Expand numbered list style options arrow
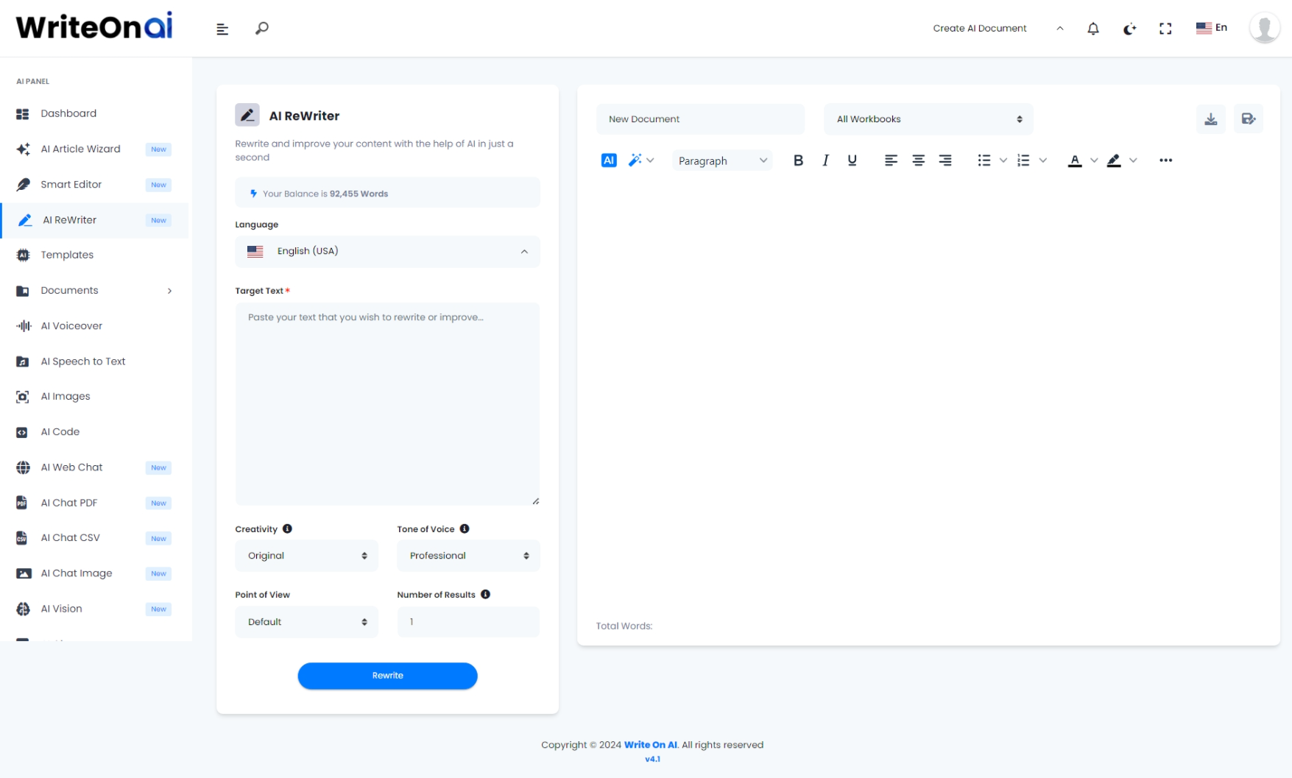Image resolution: width=1292 pixels, height=778 pixels. click(x=1042, y=160)
